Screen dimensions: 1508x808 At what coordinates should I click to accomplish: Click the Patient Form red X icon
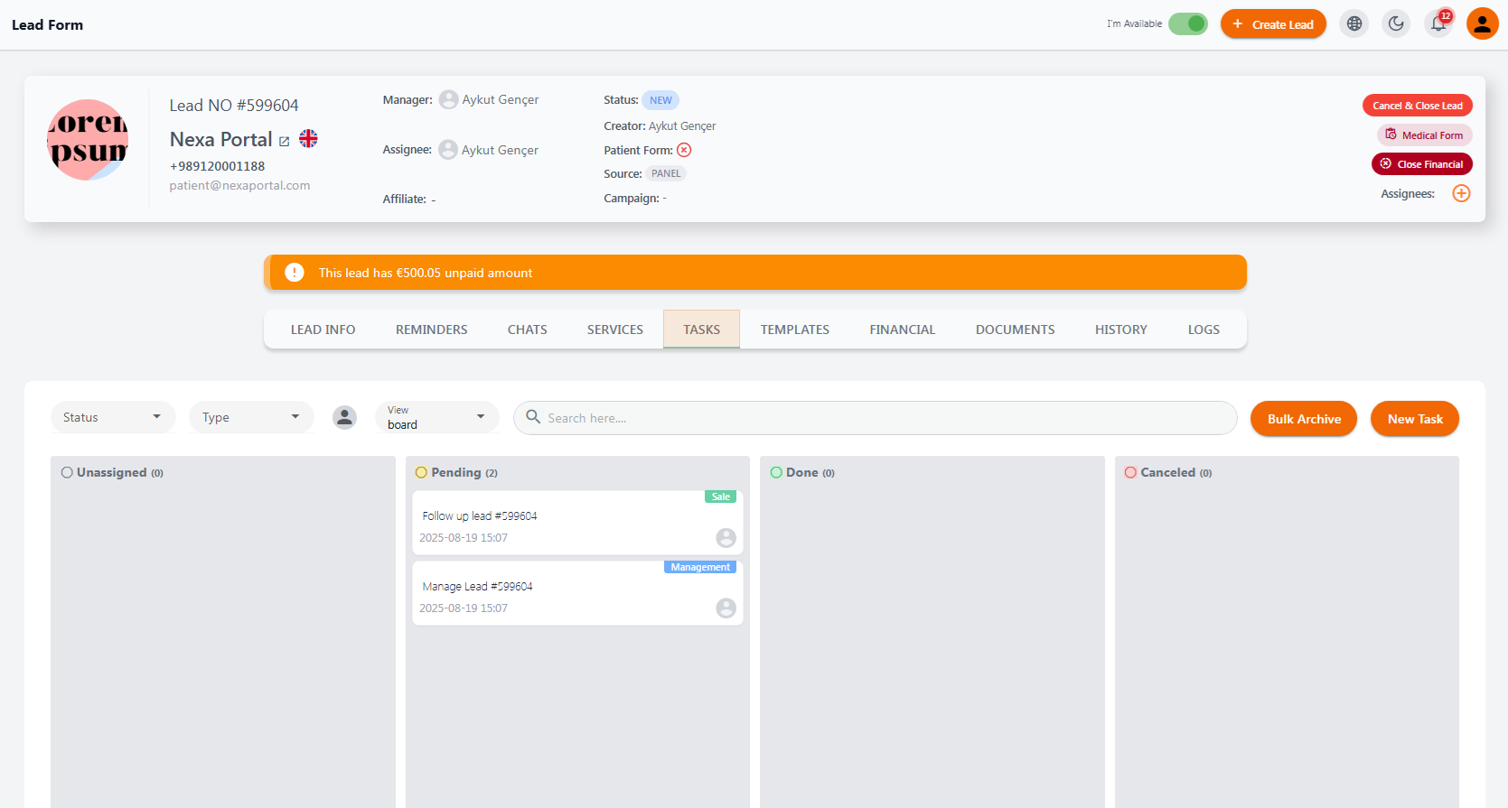684,150
